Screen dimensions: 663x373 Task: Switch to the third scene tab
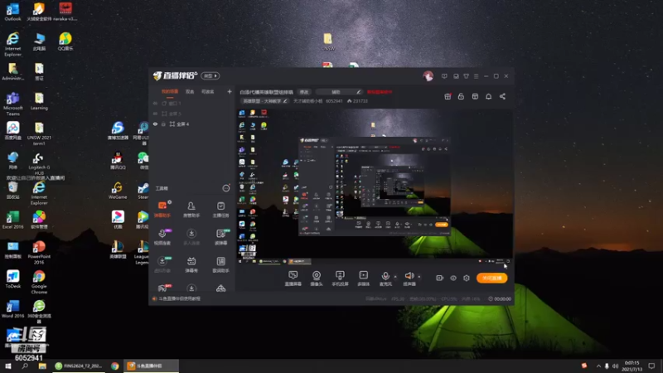(x=208, y=91)
